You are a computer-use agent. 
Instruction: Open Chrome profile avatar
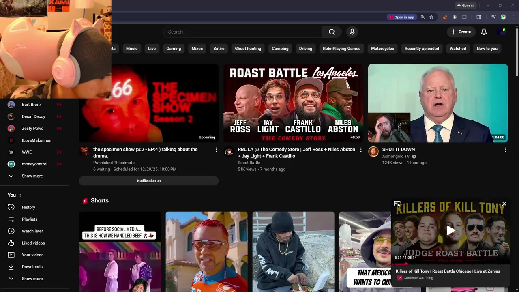503,17
